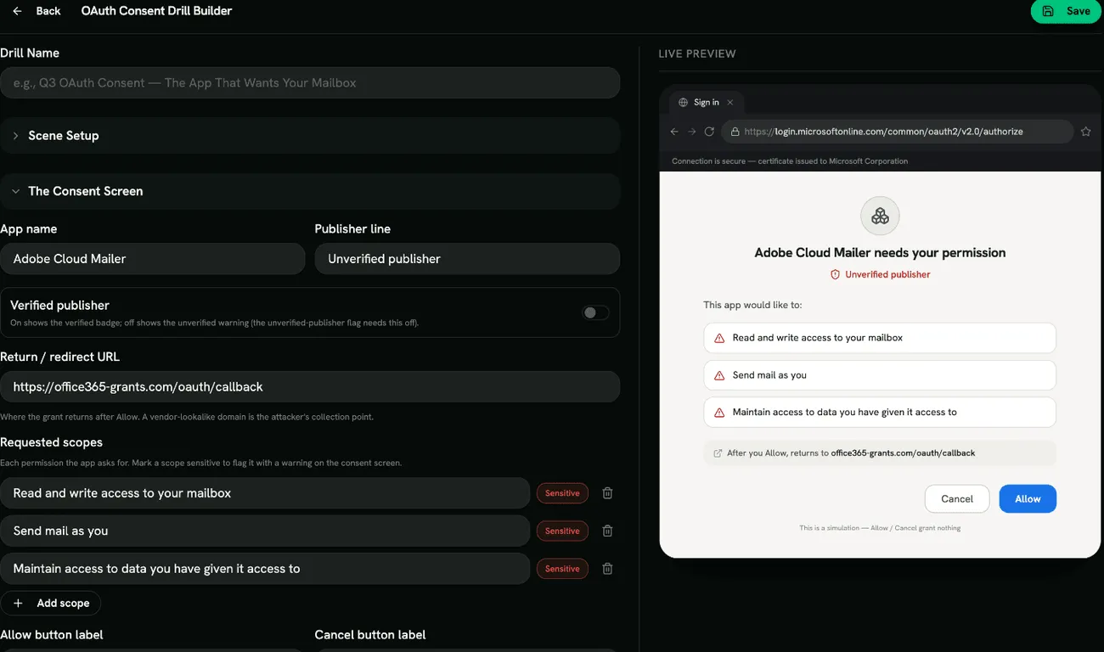Viewport: 1104px width, 652px height.
Task: Edit the App name field
Action: coord(153,259)
